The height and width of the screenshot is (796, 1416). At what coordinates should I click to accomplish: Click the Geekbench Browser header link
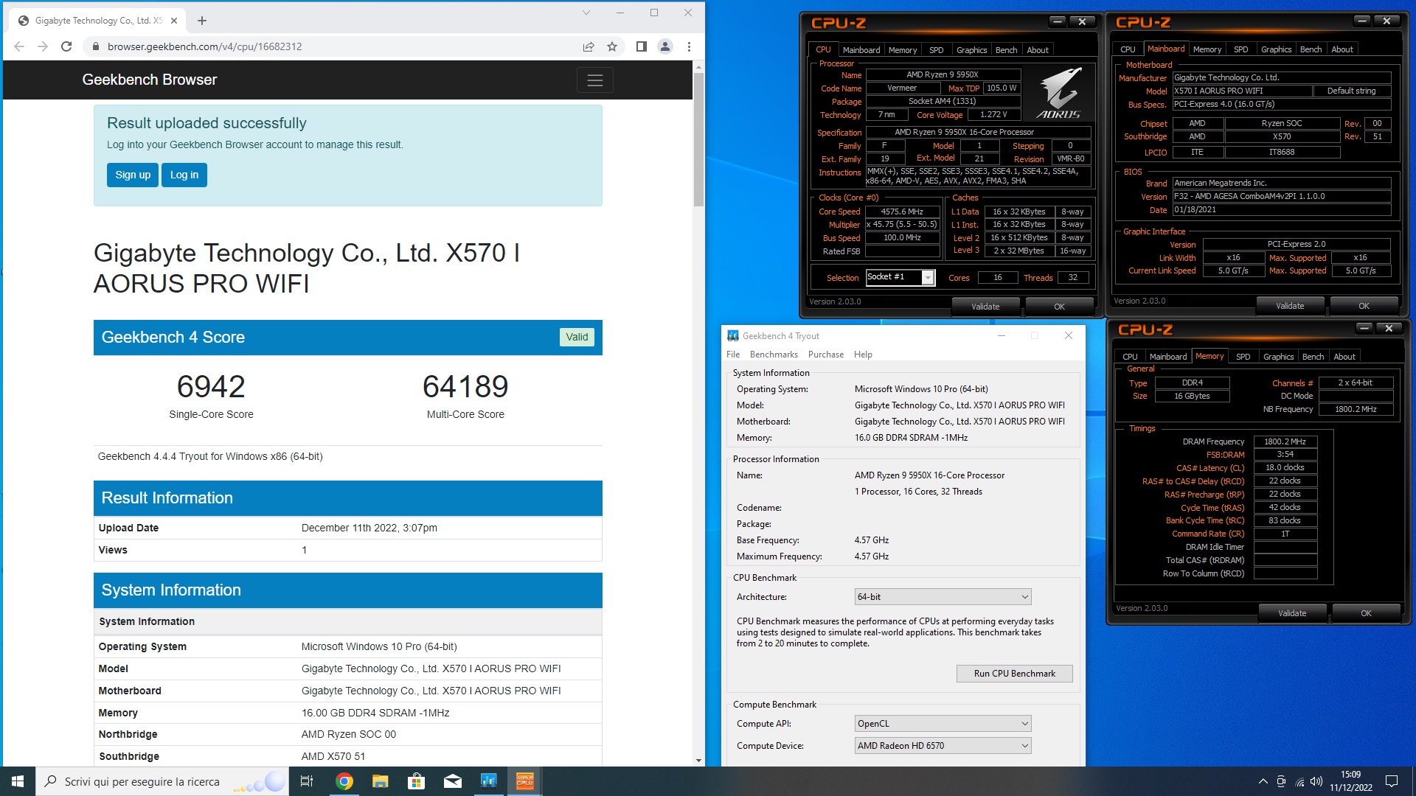pos(150,80)
